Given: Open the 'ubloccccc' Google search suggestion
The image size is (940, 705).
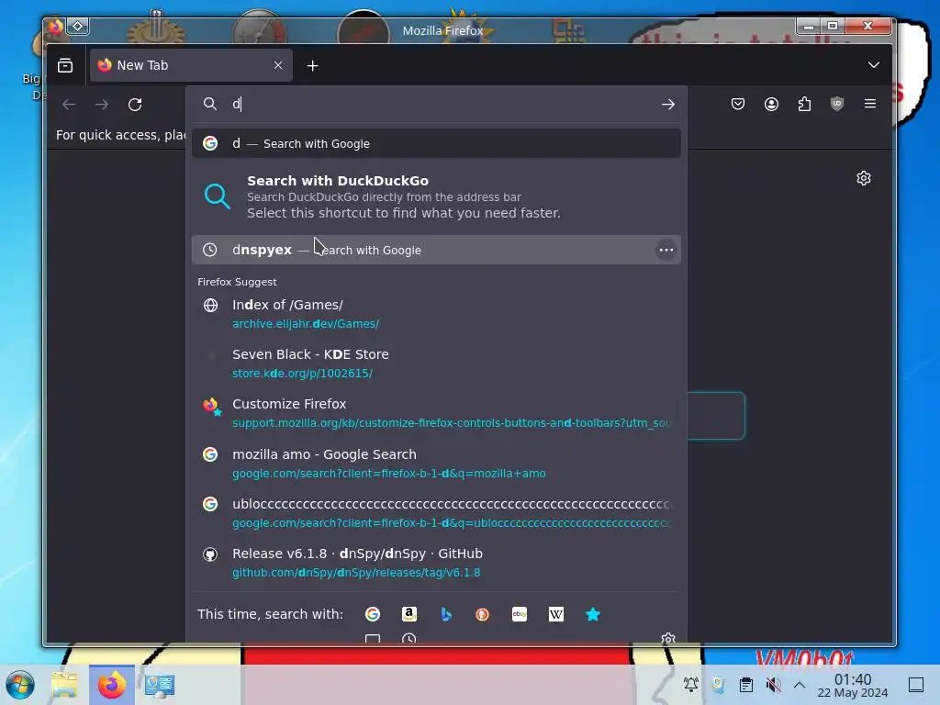Looking at the screenshot, I should (436, 513).
